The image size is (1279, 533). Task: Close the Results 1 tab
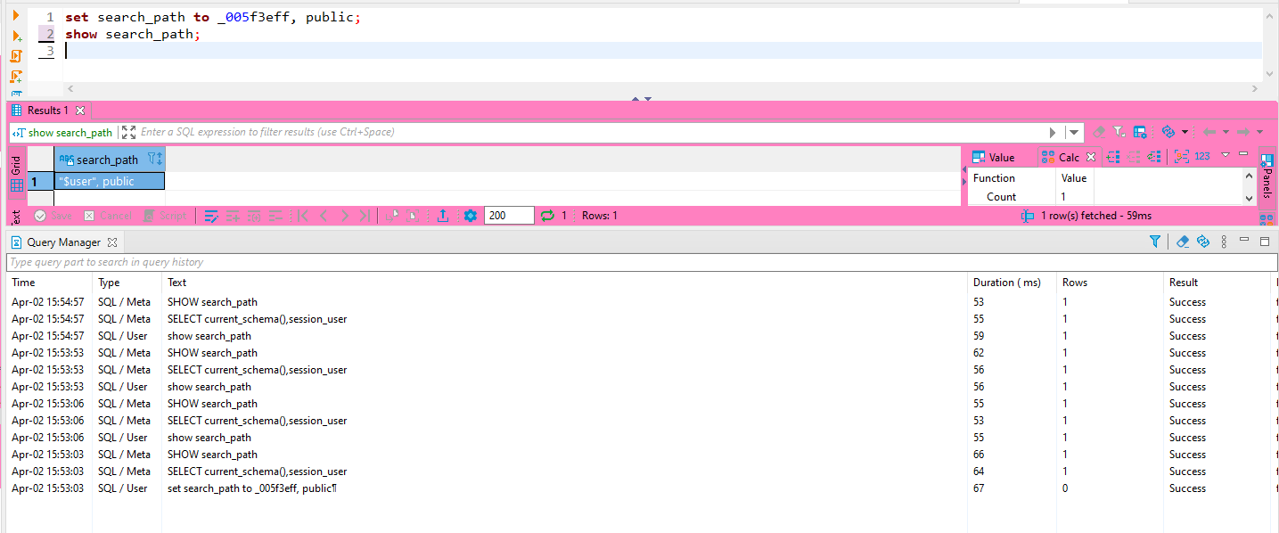(x=79, y=111)
